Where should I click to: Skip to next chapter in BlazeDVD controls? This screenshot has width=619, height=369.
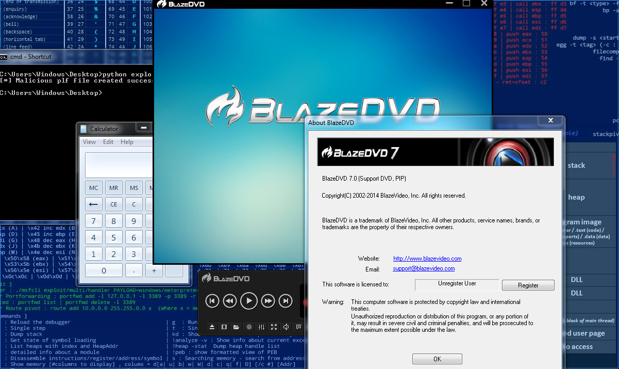pyautogui.click(x=286, y=301)
